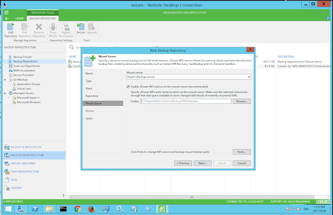Click the help icon in ribbon
The height and width of the screenshot is (215, 333).
click(x=328, y=19)
